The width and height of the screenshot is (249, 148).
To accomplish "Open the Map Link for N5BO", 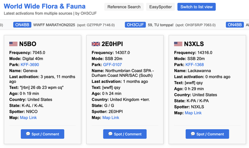I will (x=28, y=118).
